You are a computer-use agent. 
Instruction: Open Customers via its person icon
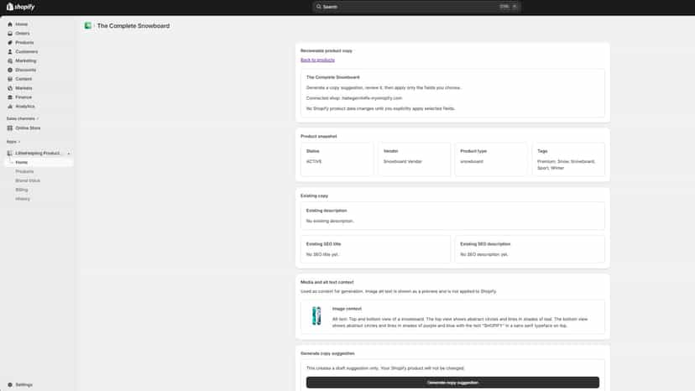click(x=10, y=51)
